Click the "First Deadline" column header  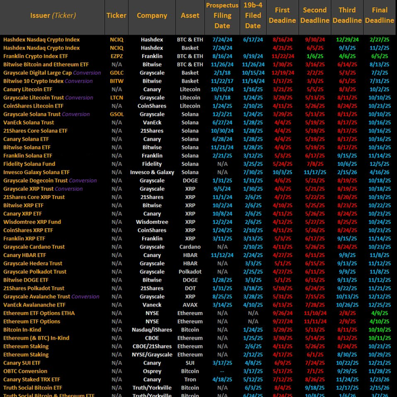282,15
